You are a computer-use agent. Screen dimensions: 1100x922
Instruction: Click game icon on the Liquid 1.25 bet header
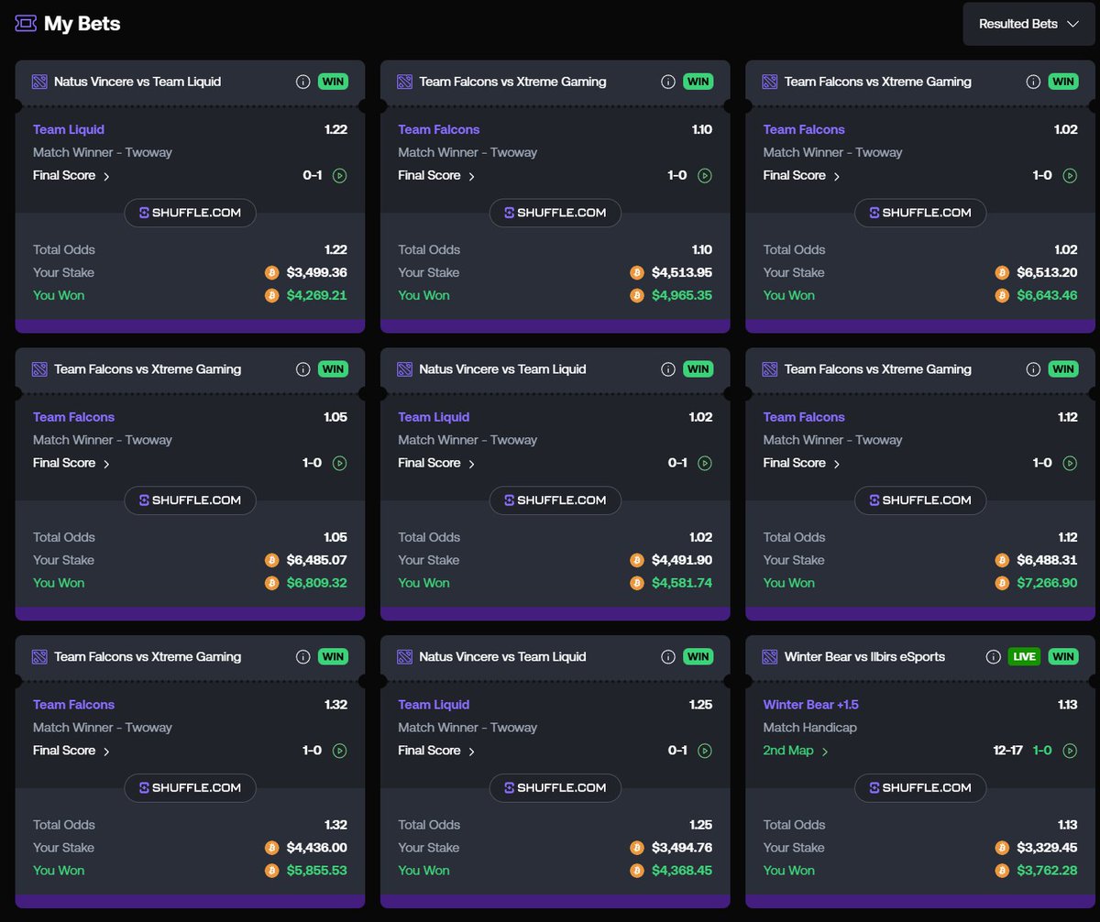pos(404,657)
